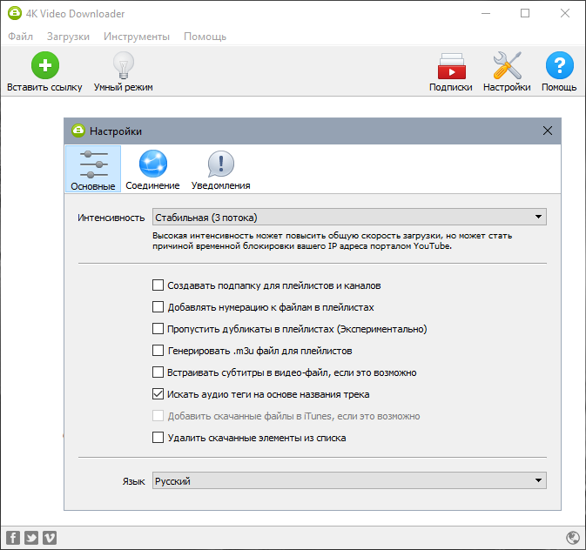The image size is (586, 550).
Task: Close the Настройки dialog
Action: [548, 131]
